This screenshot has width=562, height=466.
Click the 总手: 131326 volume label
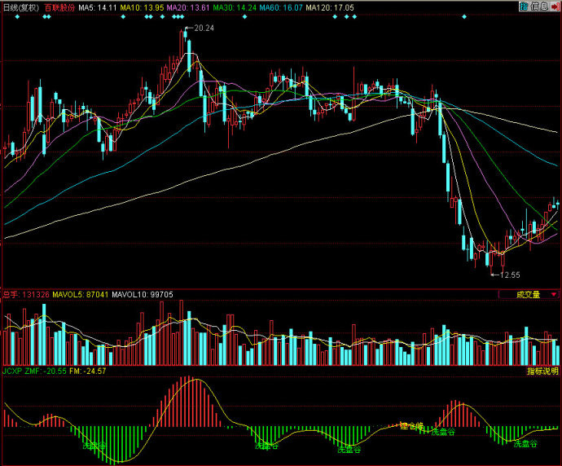[x=26, y=295]
